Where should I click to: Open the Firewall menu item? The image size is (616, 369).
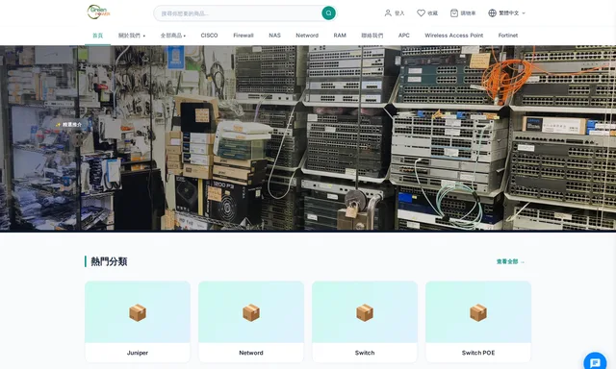[244, 36]
